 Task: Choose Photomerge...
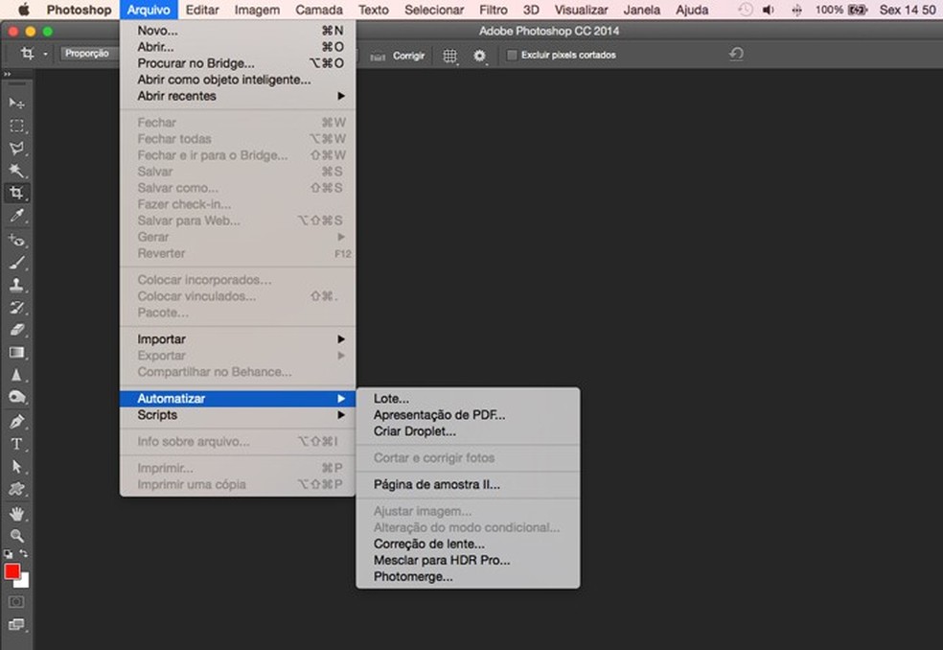pos(468,576)
